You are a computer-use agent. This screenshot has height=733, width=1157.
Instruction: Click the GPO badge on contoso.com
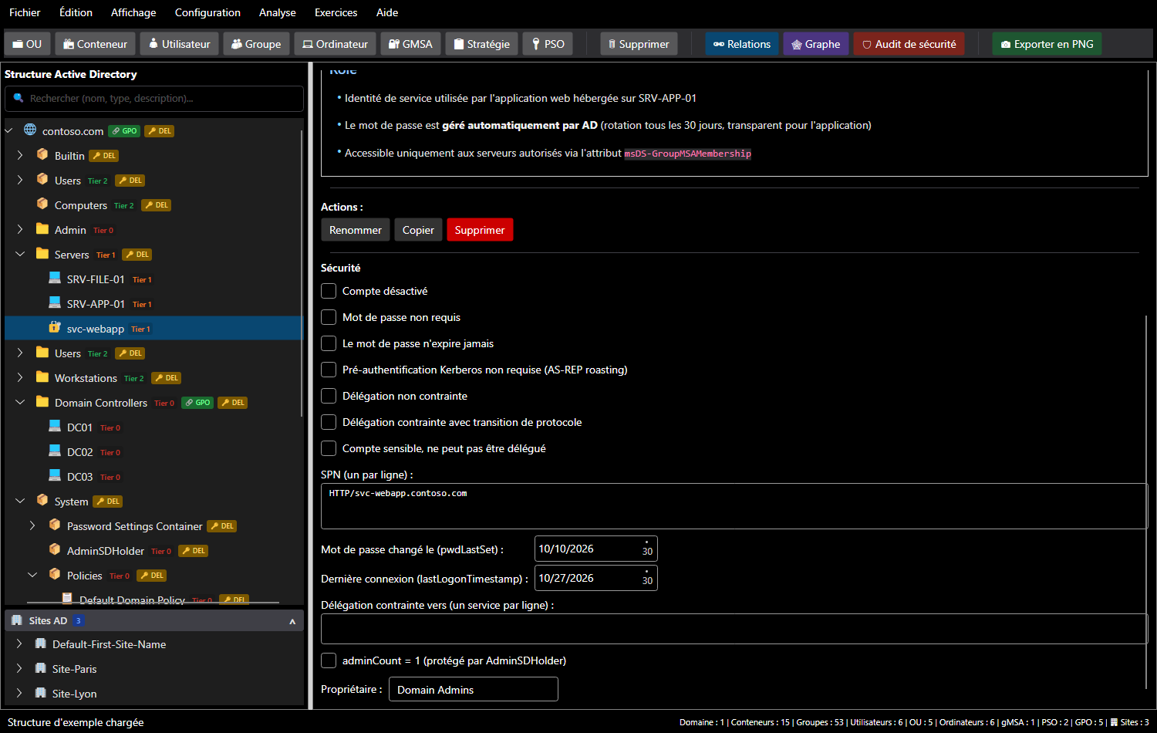tap(124, 131)
